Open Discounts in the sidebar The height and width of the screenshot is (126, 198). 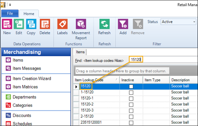coord(22,115)
